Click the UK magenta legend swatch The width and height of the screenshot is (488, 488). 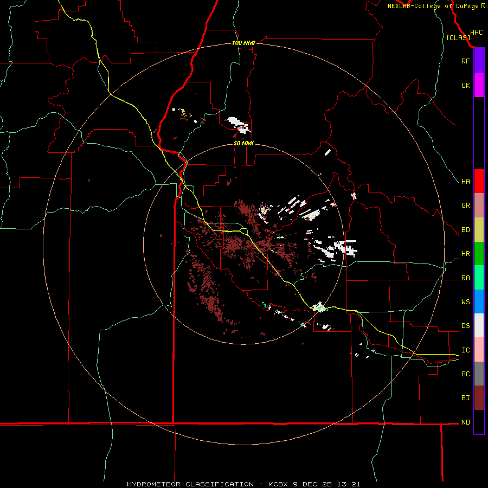click(479, 85)
